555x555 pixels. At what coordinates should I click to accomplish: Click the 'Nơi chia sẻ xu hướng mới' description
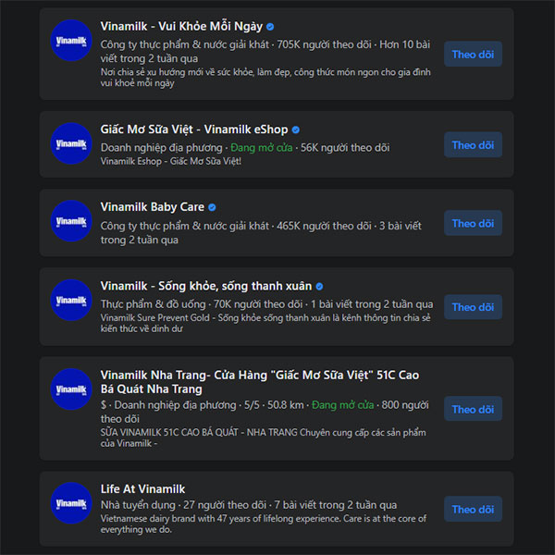[265, 78]
